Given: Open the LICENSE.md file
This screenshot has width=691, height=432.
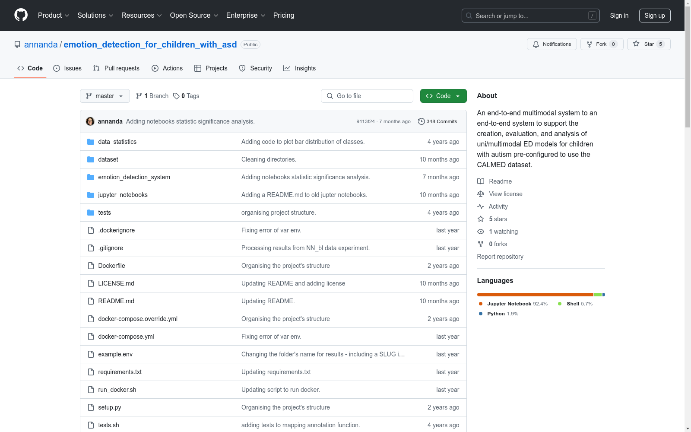Looking at the screenshot, I should [x=116, y=283].
